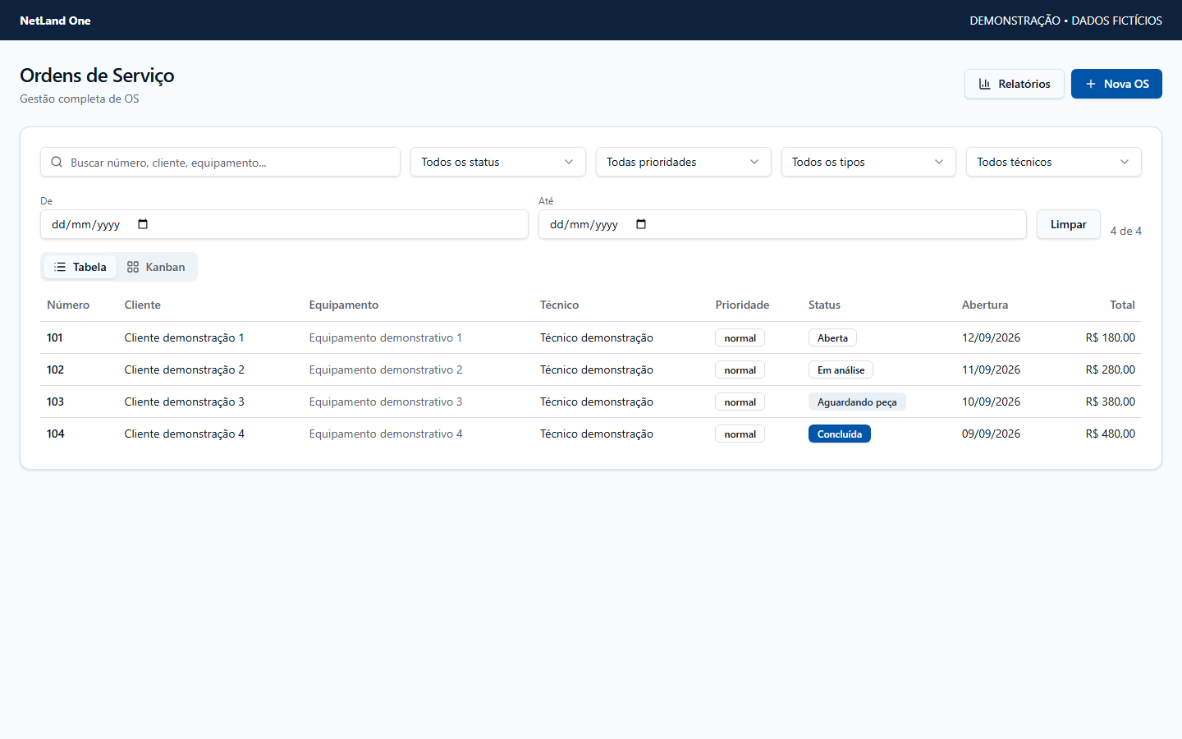Image resolution: width=1182 pixels, height=739 pixels.
Task: Click the grid icon on Kanban view
Action: [133, 267]
